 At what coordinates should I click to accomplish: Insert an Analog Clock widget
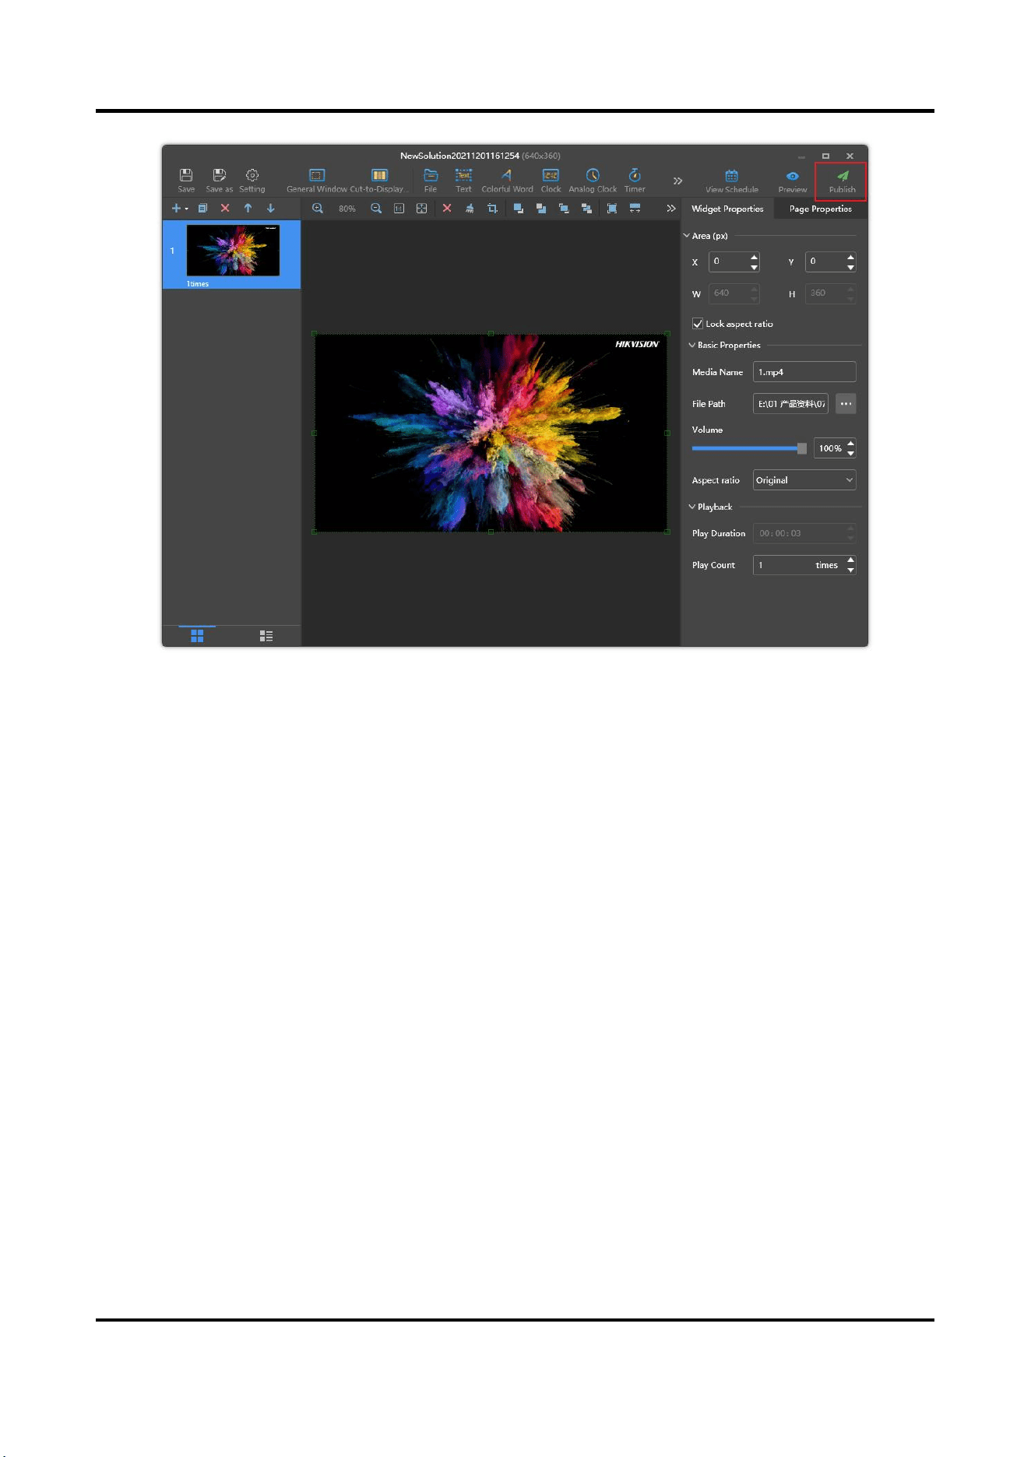click(593, 180)
